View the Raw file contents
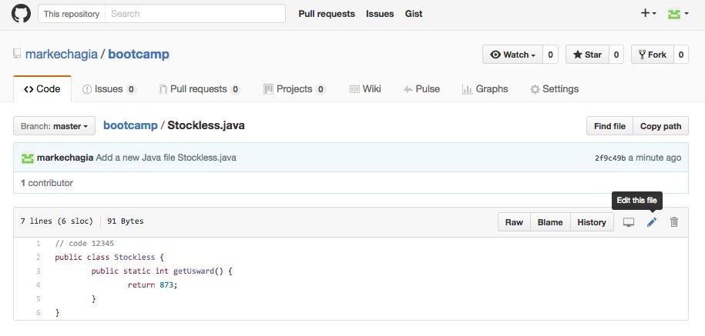Screen dimensions: 705x336 coord(514,222)
